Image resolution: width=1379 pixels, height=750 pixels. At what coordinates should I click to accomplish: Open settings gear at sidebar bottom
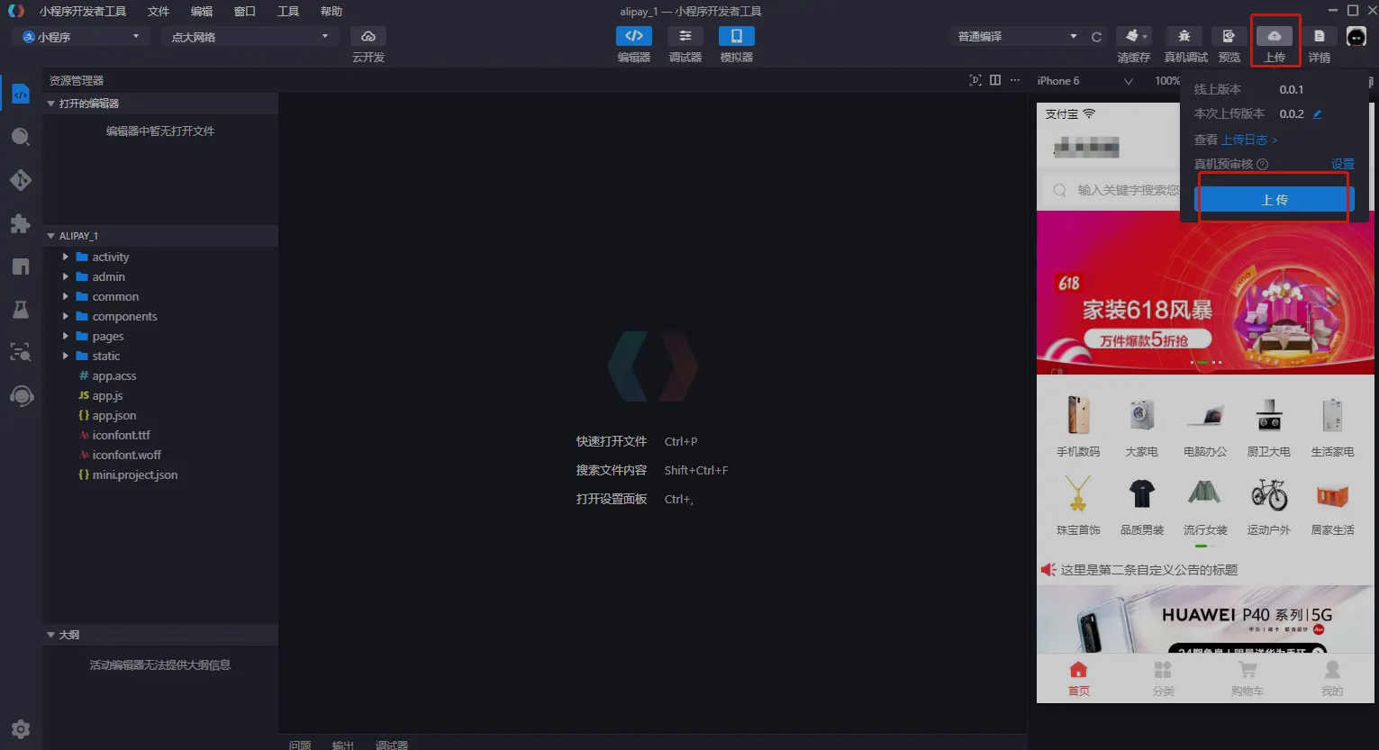[21, 729]
